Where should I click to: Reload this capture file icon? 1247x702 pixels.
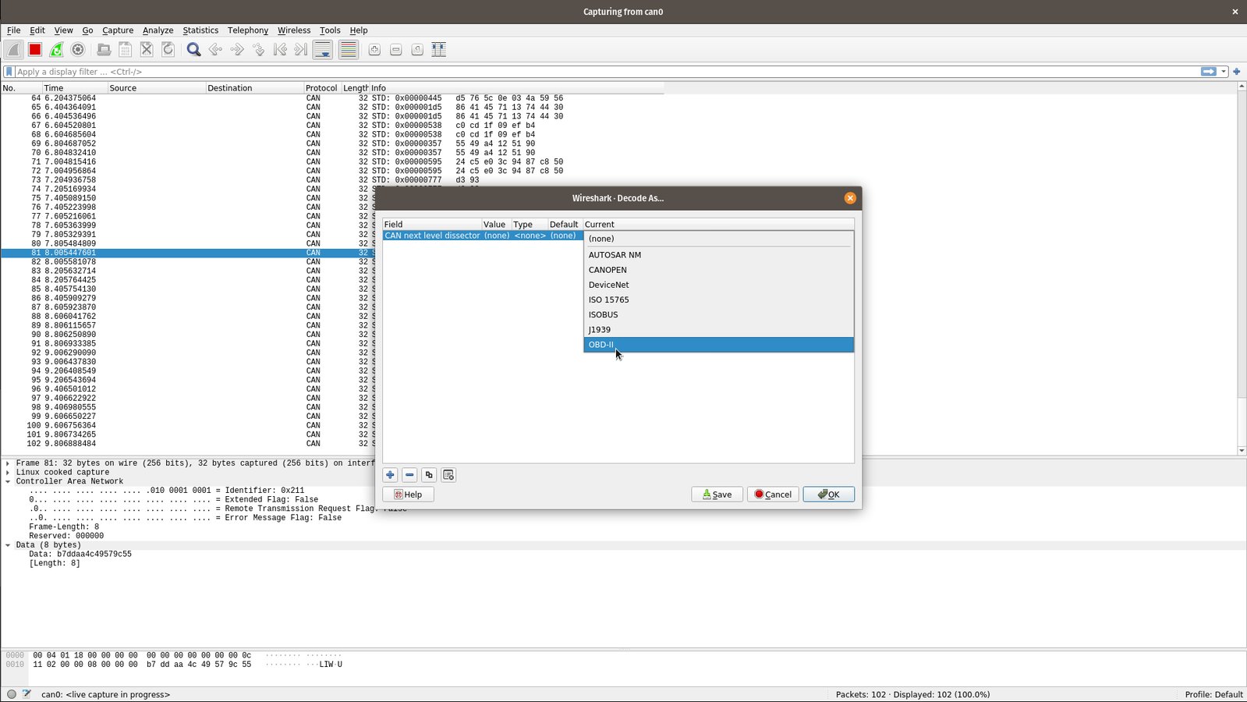click(168, 50)
